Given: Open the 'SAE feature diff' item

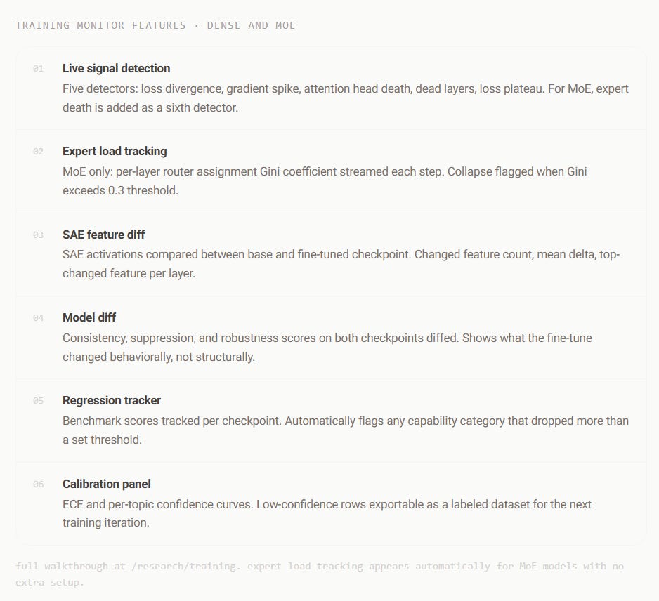Looking at the screenshot, I should pyautogui.click(x=104, y=235).
